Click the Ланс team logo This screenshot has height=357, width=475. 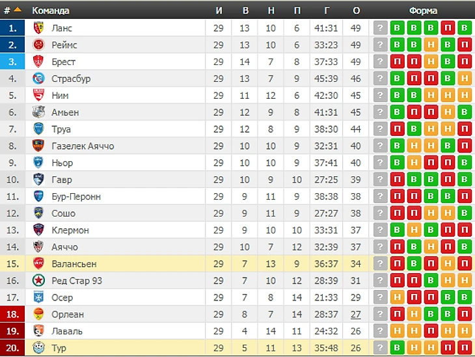point(38,28)
